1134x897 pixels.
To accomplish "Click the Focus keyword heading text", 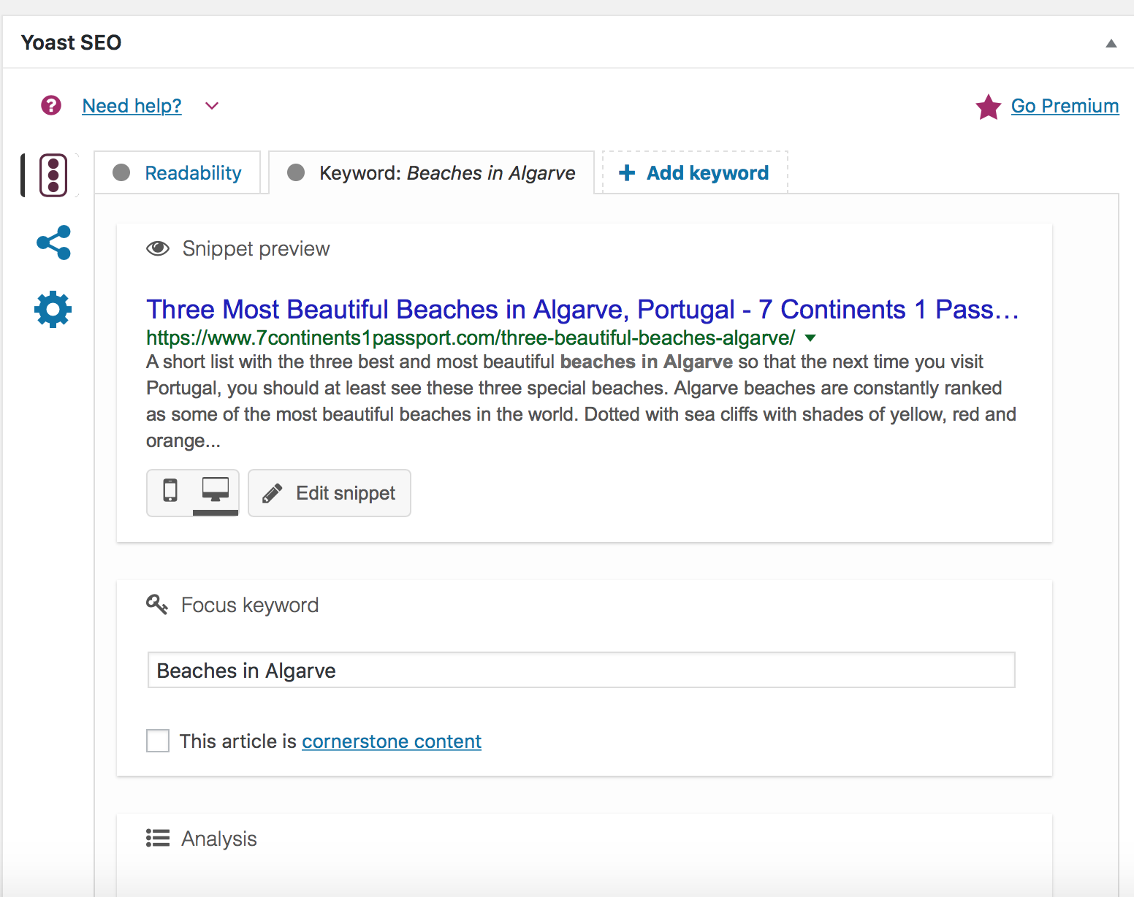I will point(250,605).
